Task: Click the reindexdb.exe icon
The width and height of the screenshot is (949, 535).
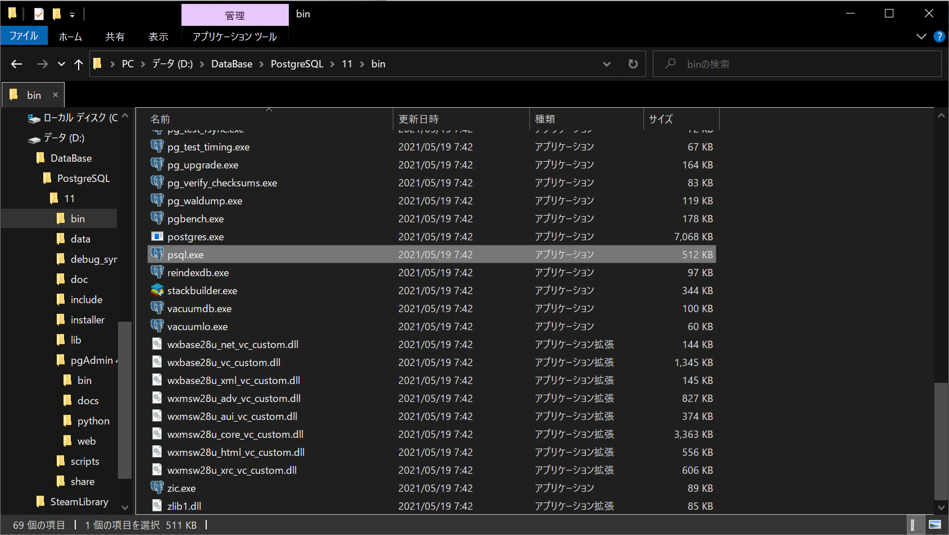Action: (x=157, y=272)
